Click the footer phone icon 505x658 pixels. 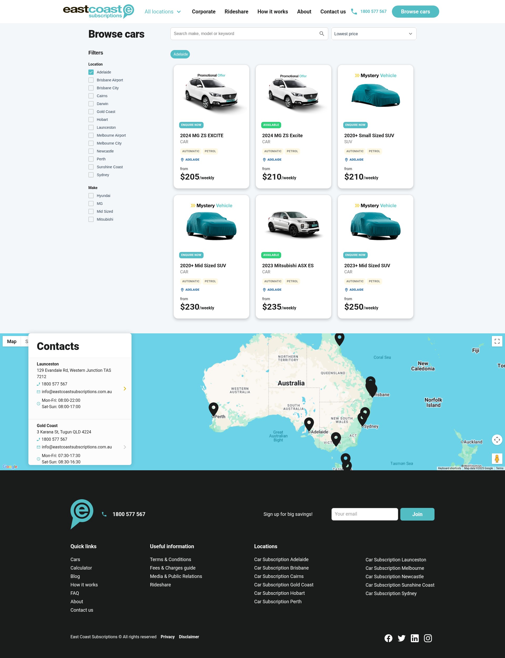(x=104, y=514)
